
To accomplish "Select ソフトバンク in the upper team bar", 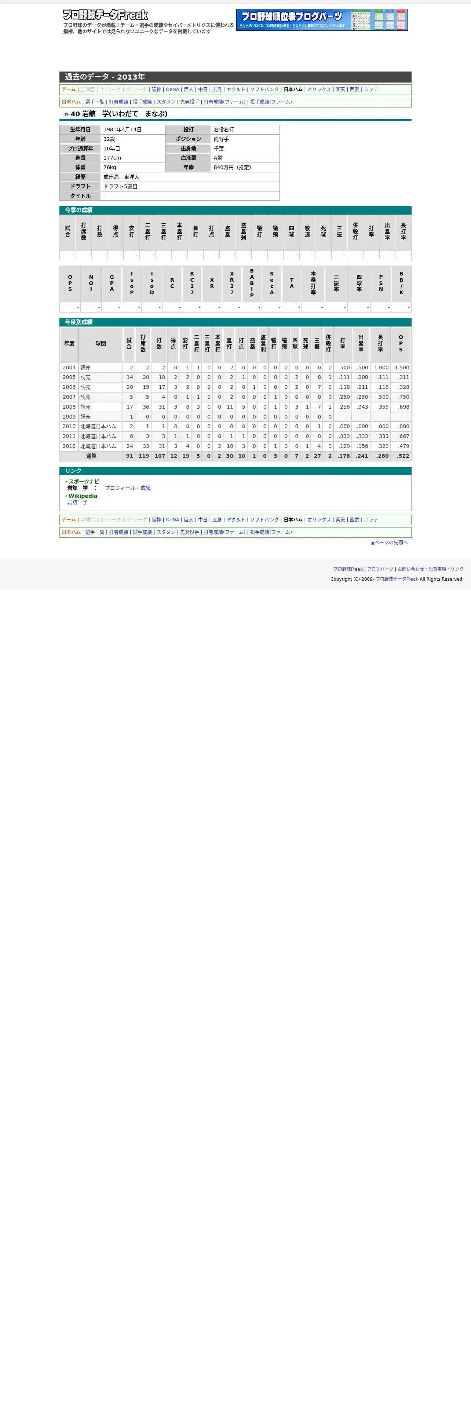I will (264, 90).
